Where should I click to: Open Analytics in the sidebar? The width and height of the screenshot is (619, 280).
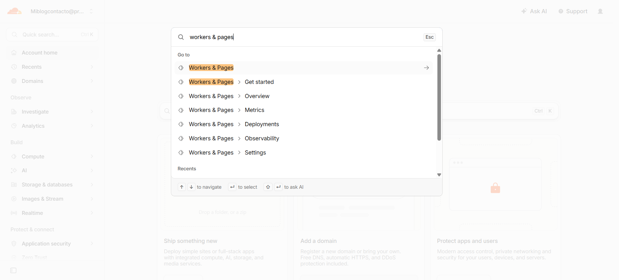click(52, 126)
